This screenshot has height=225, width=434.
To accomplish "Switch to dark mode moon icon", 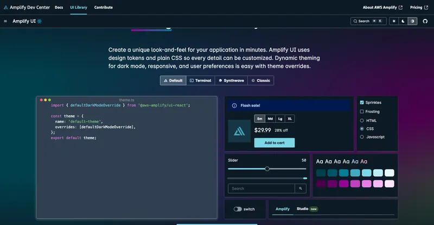I will click(403, 21).
